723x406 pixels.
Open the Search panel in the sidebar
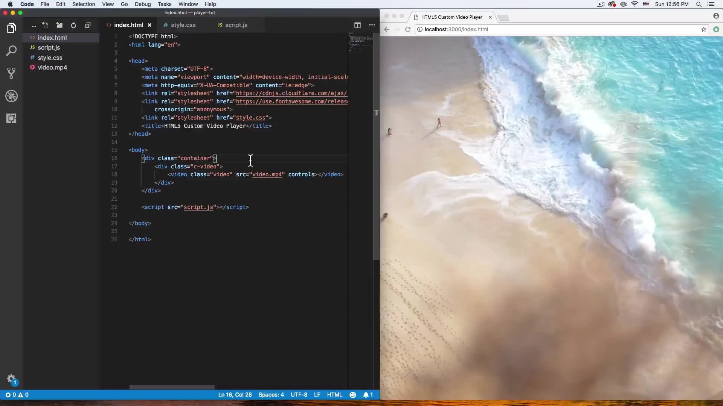(x=12, y=50)
